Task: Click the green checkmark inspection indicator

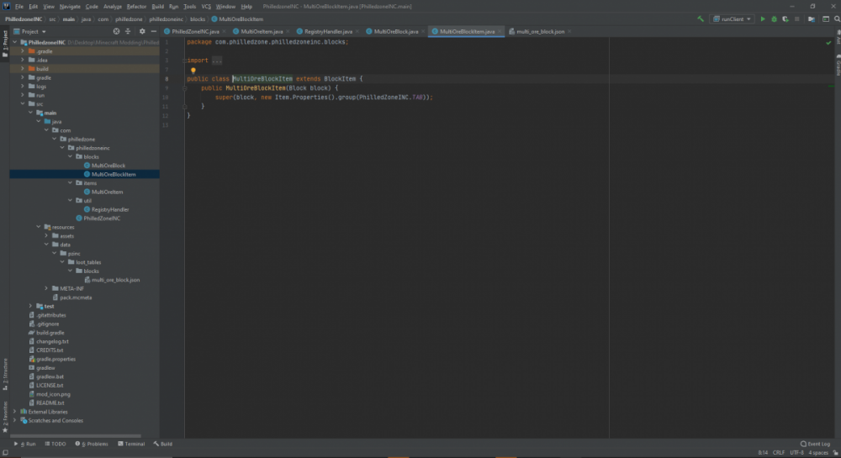Action: 828,42
